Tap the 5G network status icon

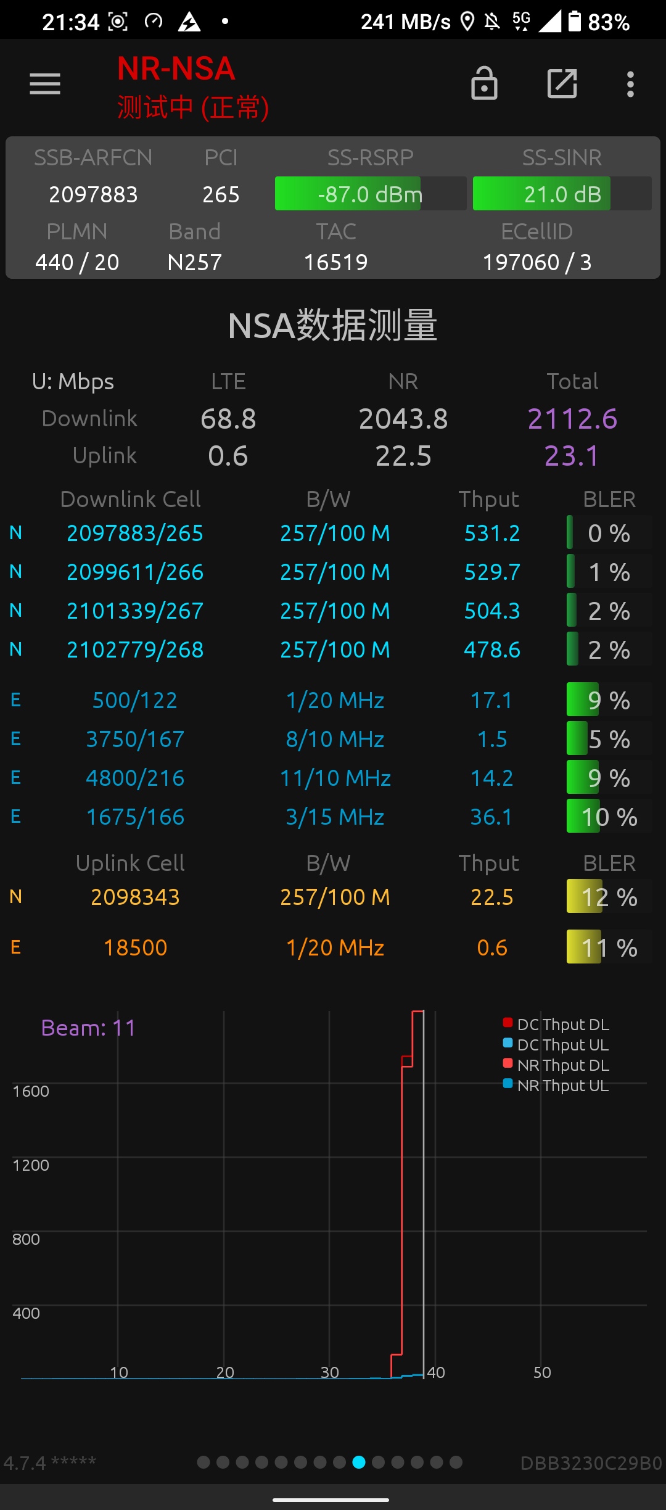click(x=521, y=22)
